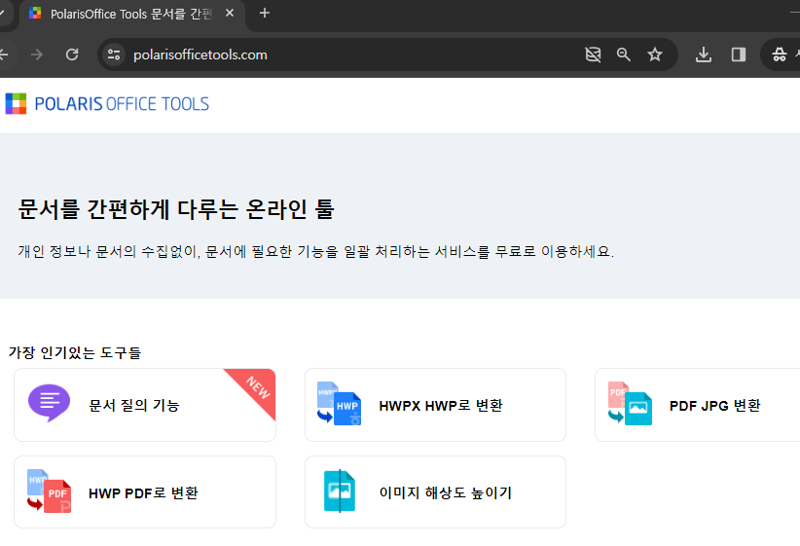Image resolution: width=800 pixels, height=546 pixels.
Task: Click the 문서를 간편하게 다루는 온라인 툴 headline
Action: point(176,209)
